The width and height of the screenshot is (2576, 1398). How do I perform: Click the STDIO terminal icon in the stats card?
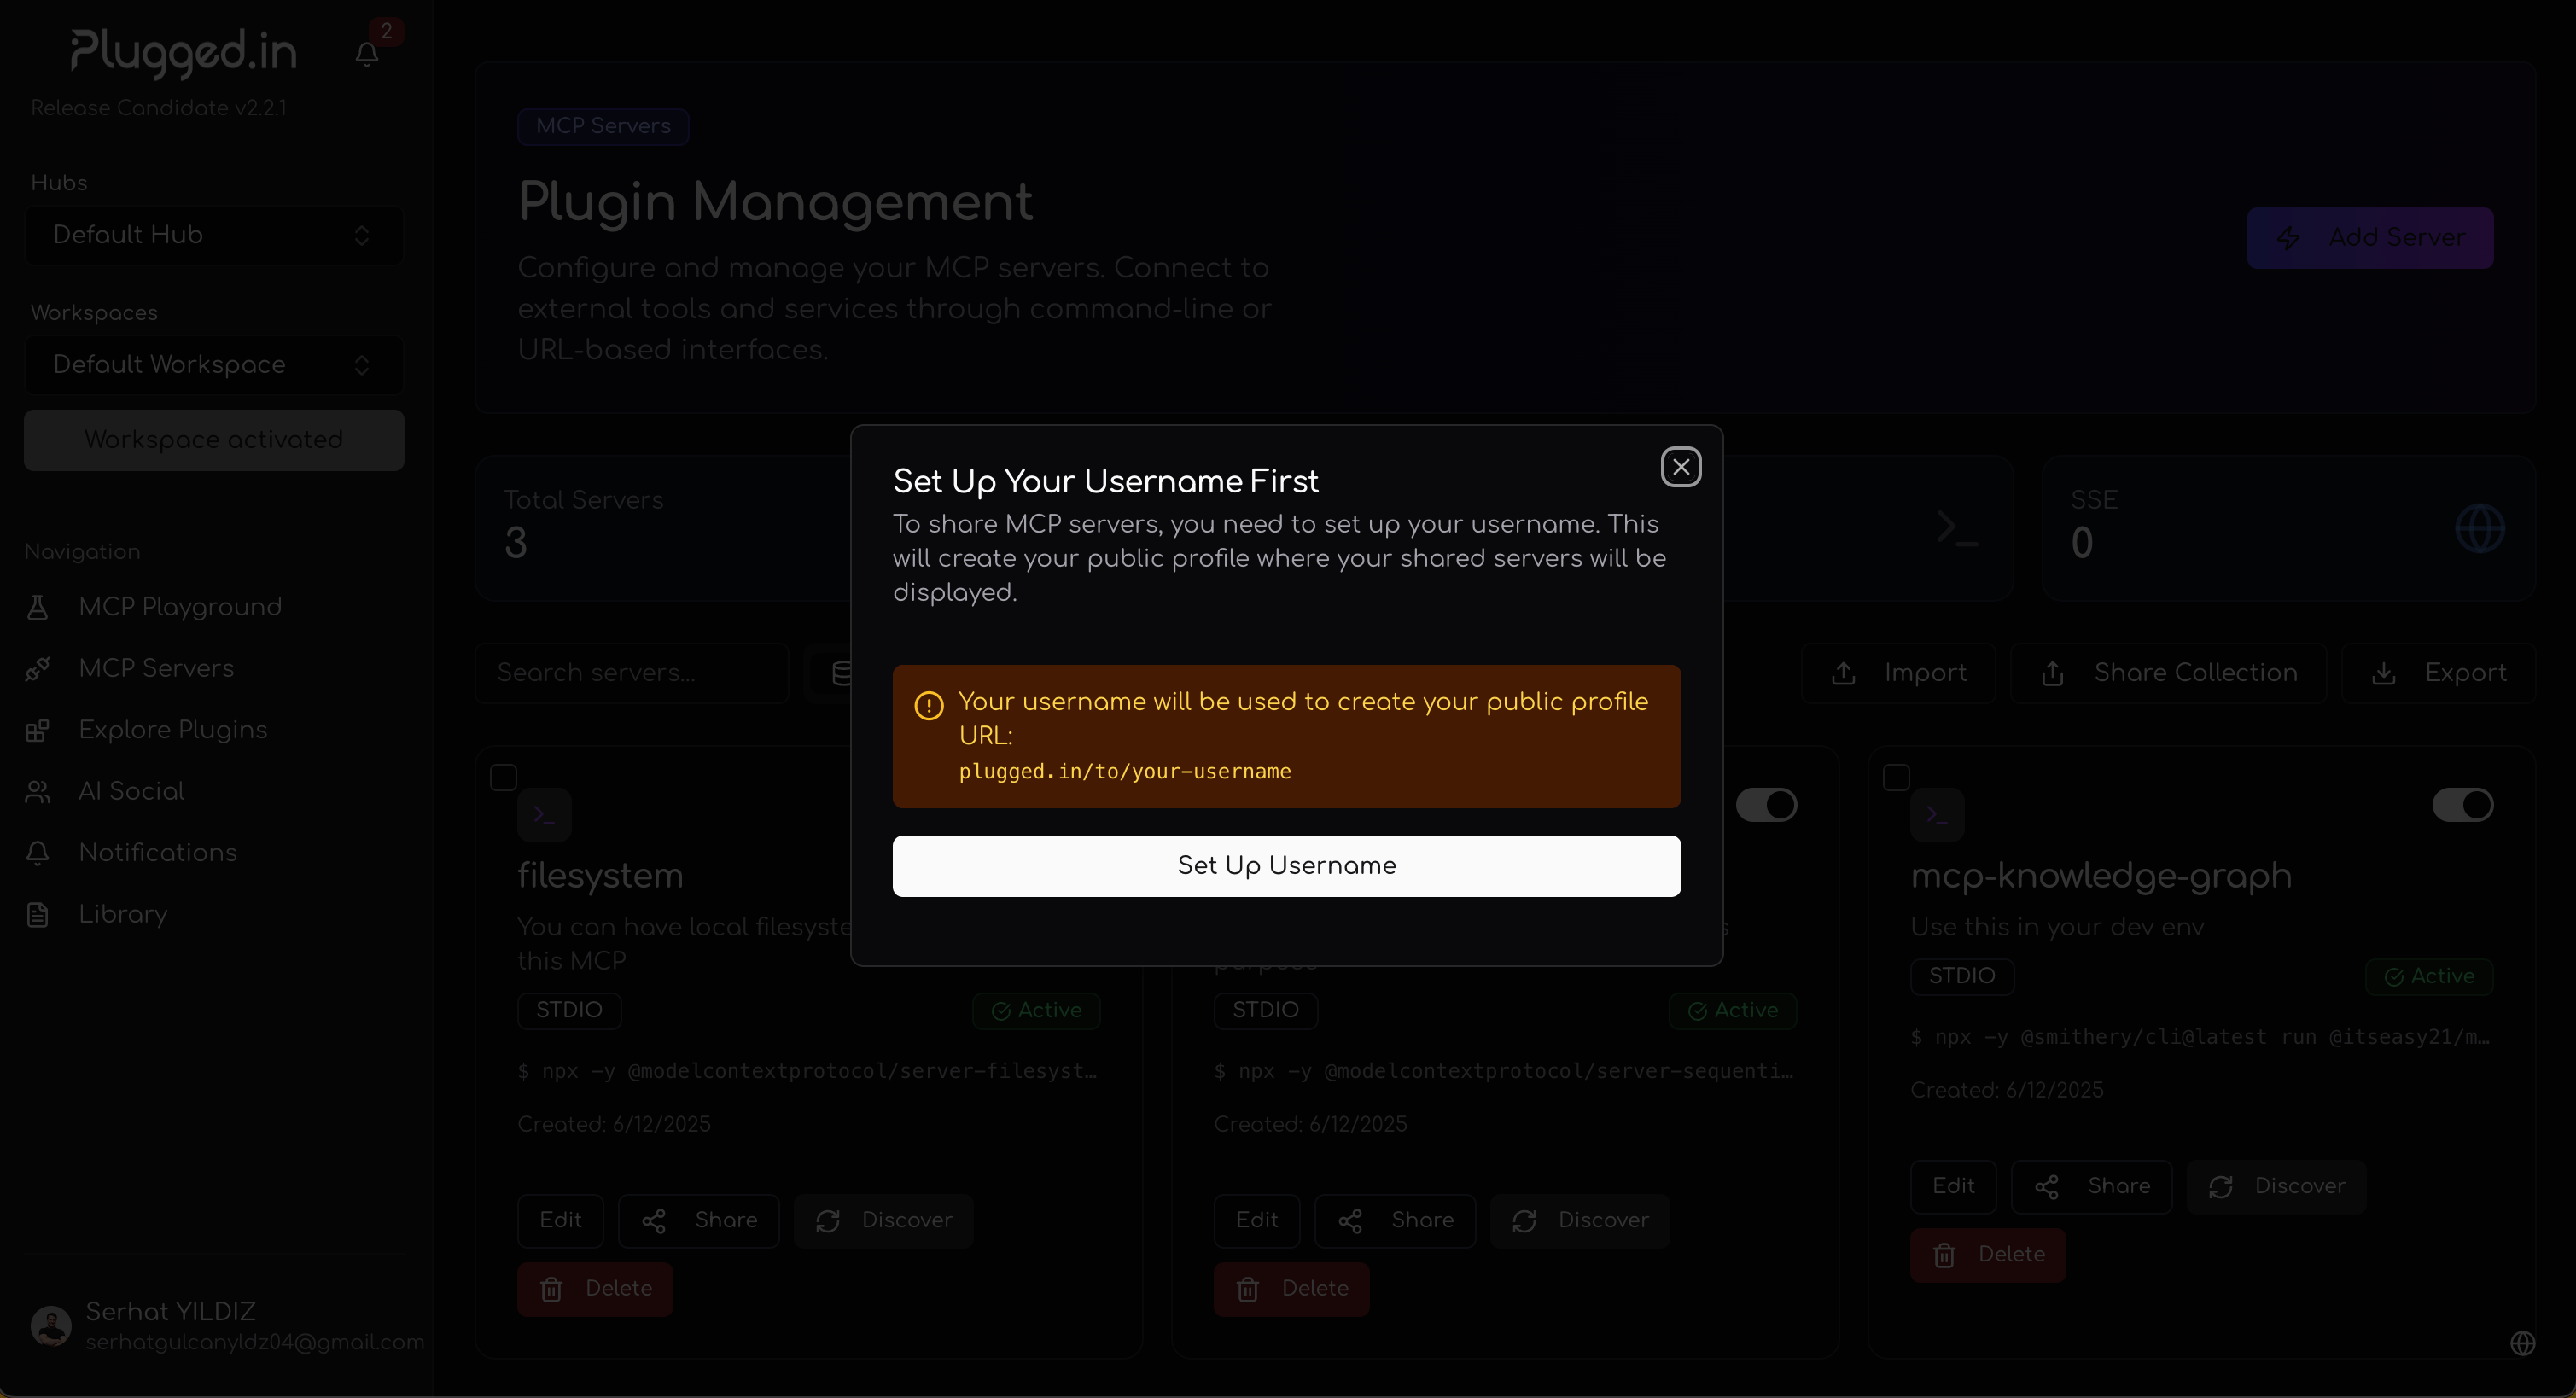(1957, 528)
